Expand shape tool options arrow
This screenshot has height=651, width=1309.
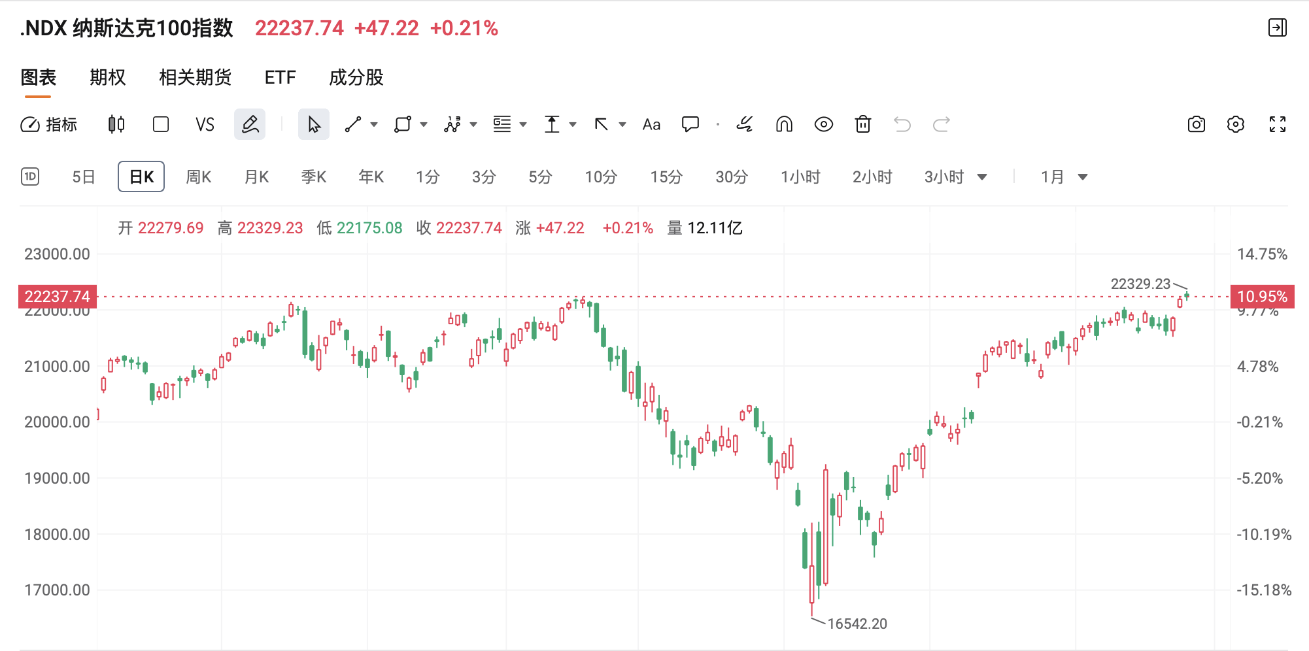tap(424, 124)
